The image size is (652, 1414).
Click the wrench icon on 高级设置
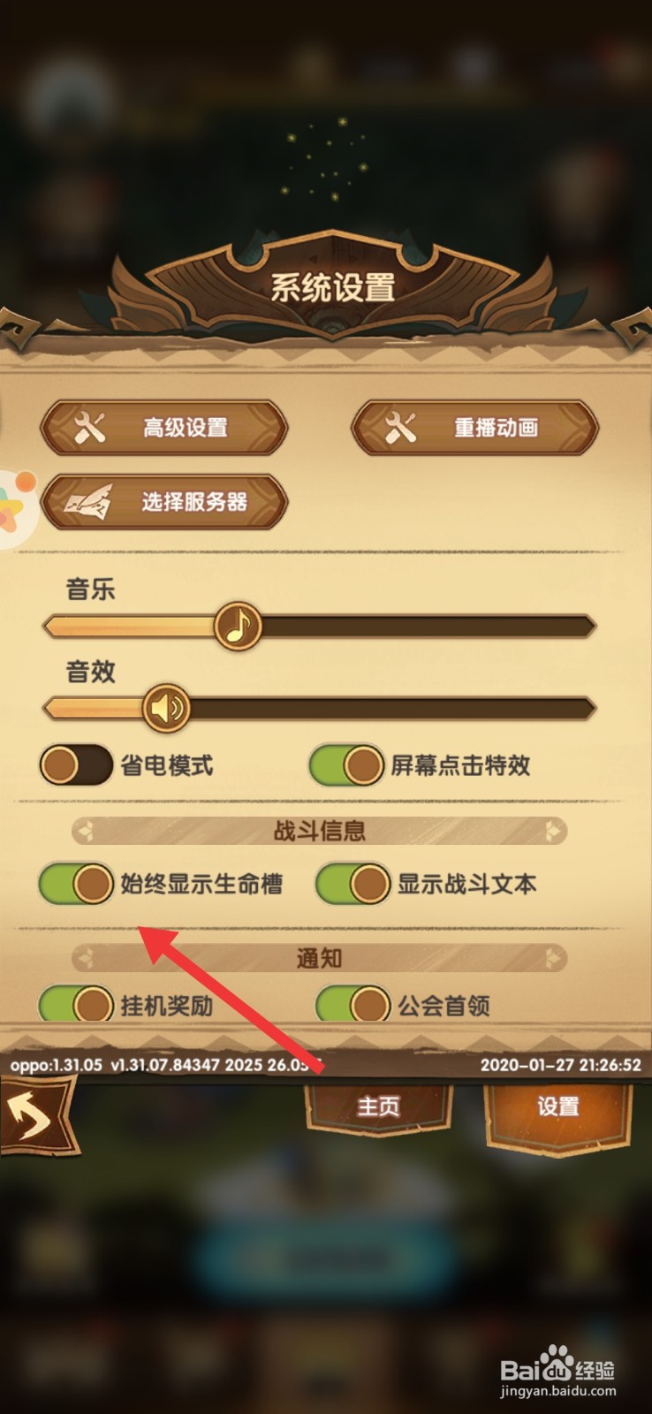pos(89,428)
